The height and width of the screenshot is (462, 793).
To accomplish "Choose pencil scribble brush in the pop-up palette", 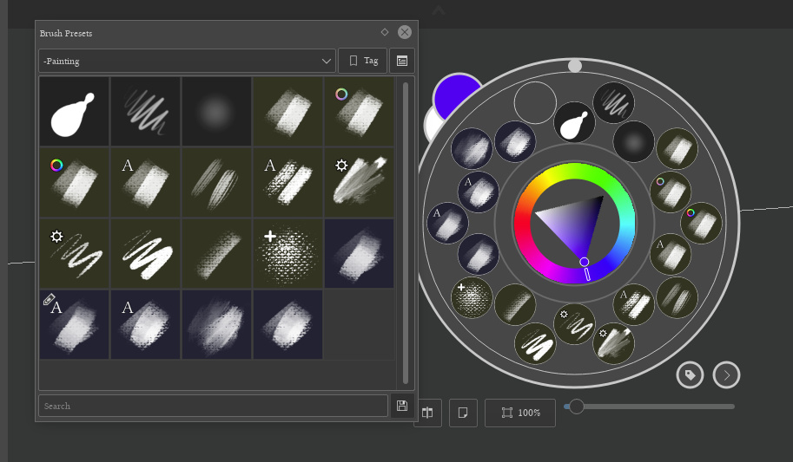I will 613,102.
